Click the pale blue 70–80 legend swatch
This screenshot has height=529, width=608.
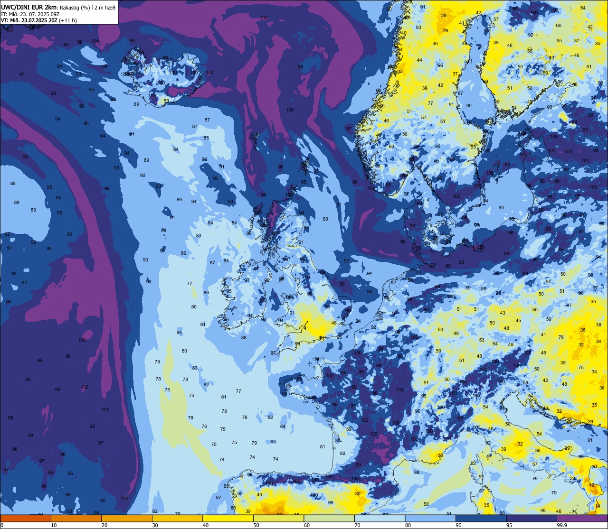click(x=380, y=519)
